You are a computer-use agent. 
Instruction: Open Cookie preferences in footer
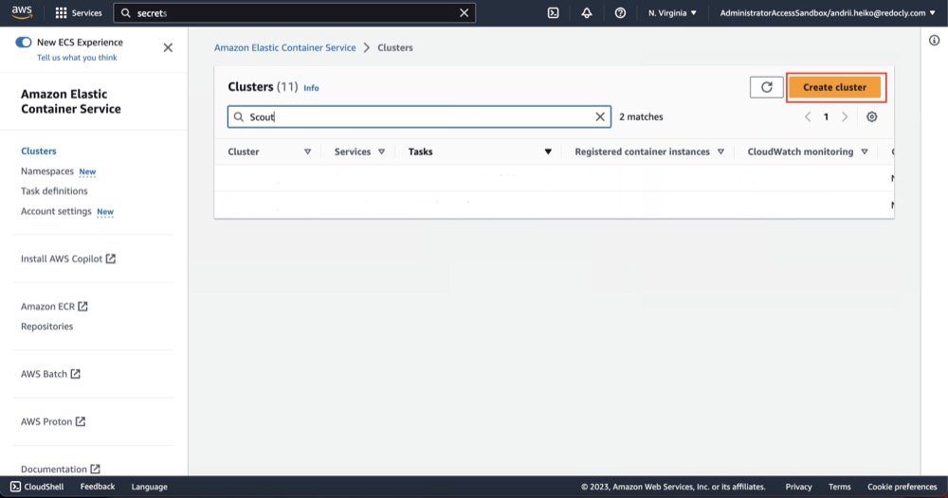[902, 487]
